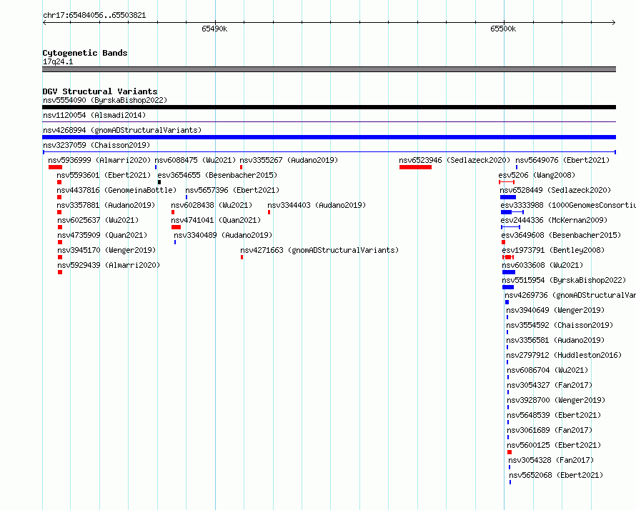Select nsv4268994 (gnomADStructuralVariants) label
This screenshot has height=510, width=636.
coord(122,130)
